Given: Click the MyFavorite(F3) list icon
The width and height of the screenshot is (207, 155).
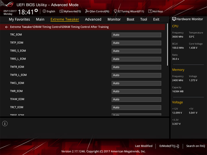Looking at the screenshot, I should (61, 11).
